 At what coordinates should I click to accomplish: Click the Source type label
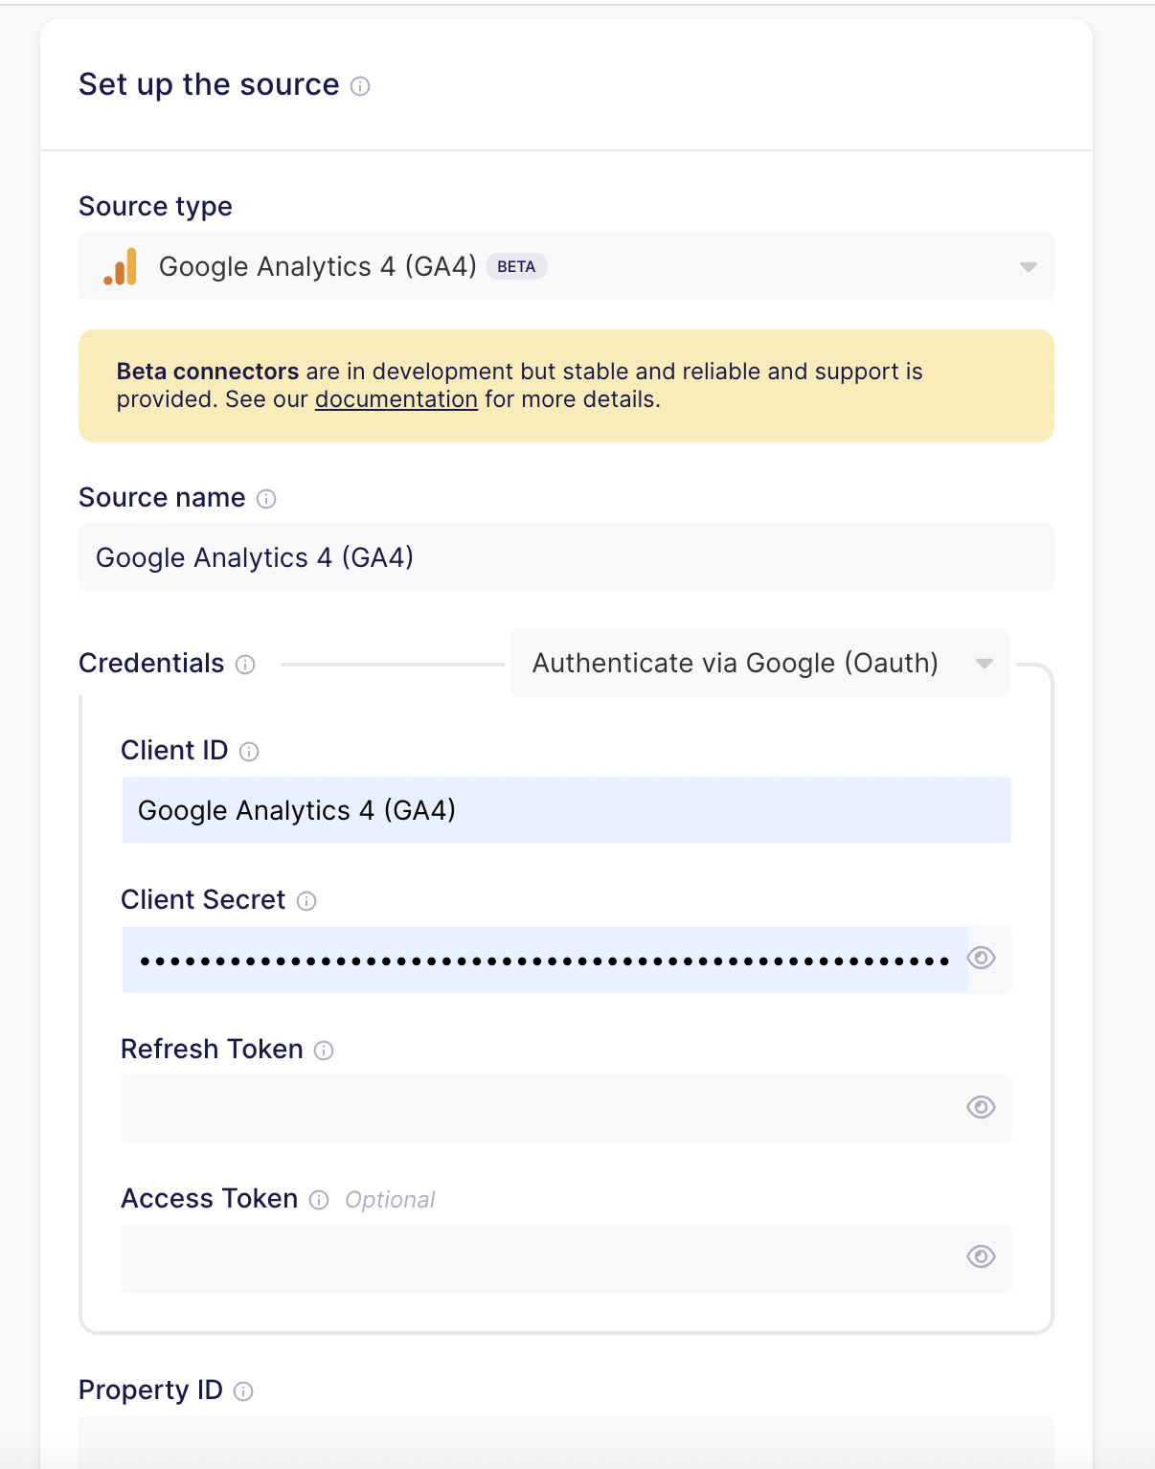click(155, 207)
